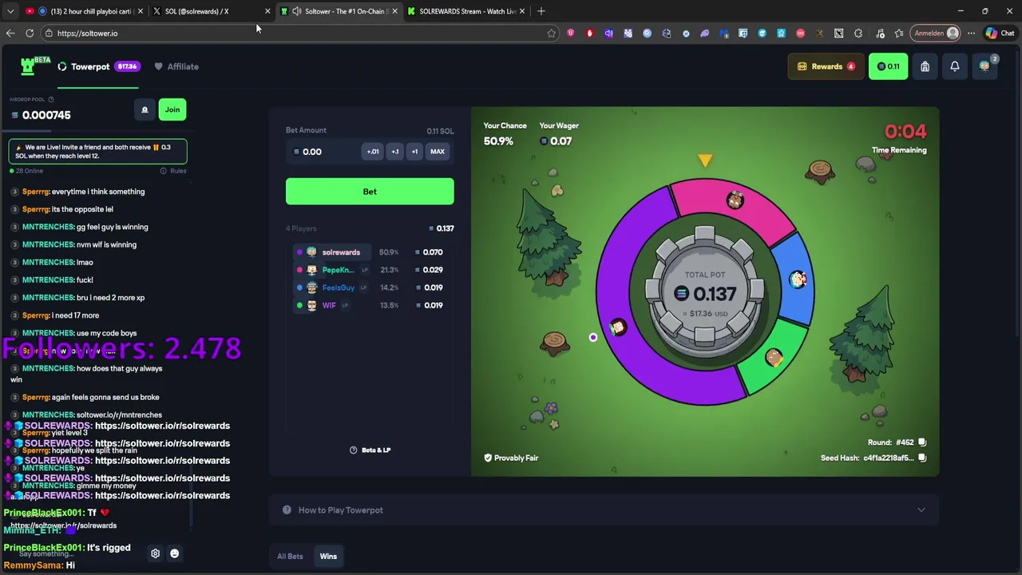Add +.01 to the bet amount
The image size is (1022, 575).
click(x=373, y=152)
